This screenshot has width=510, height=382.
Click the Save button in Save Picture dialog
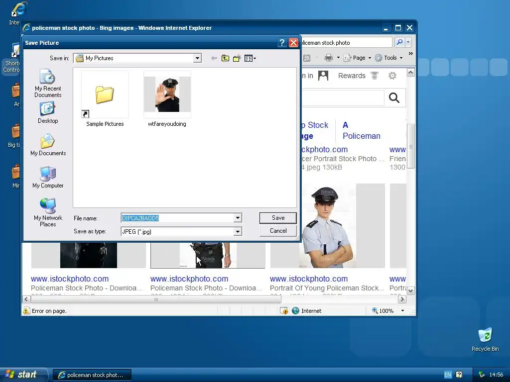point(278,218)
